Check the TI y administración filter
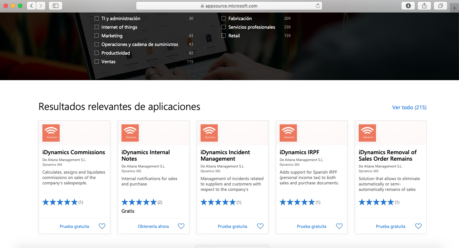459x248 pixels. [x=97, y=18]
